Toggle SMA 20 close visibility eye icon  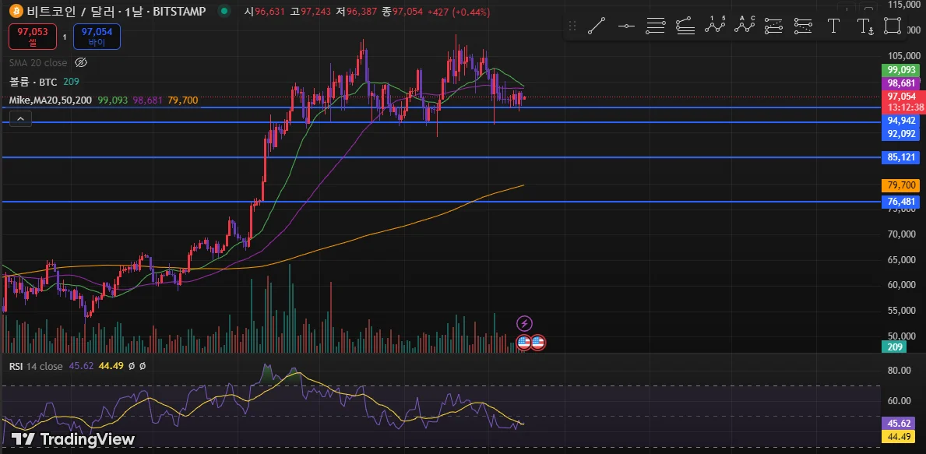(x=82, y=62)
